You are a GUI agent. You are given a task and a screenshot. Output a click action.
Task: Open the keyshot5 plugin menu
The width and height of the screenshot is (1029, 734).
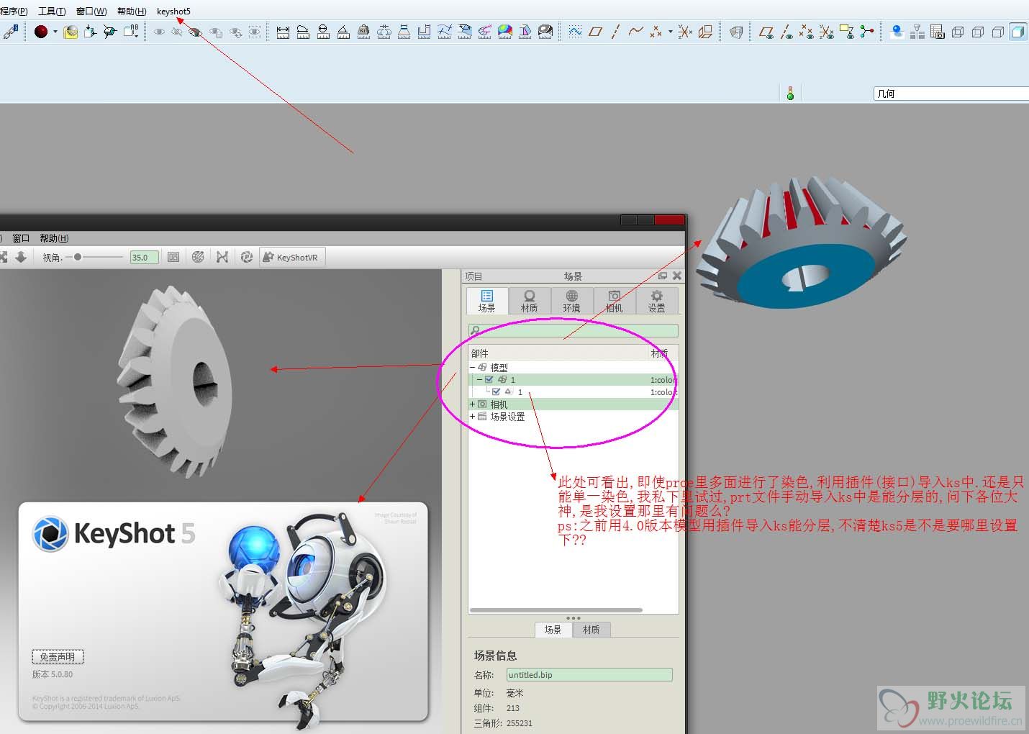173,12
